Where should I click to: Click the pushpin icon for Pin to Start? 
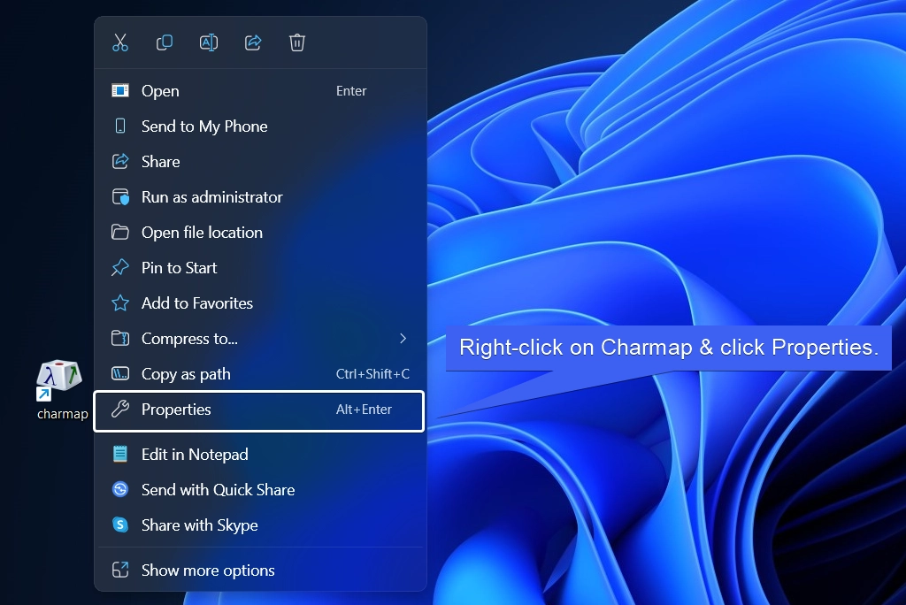120,267
